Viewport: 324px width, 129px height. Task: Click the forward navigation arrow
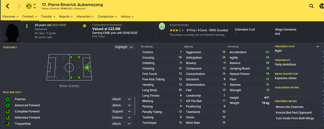19,6
